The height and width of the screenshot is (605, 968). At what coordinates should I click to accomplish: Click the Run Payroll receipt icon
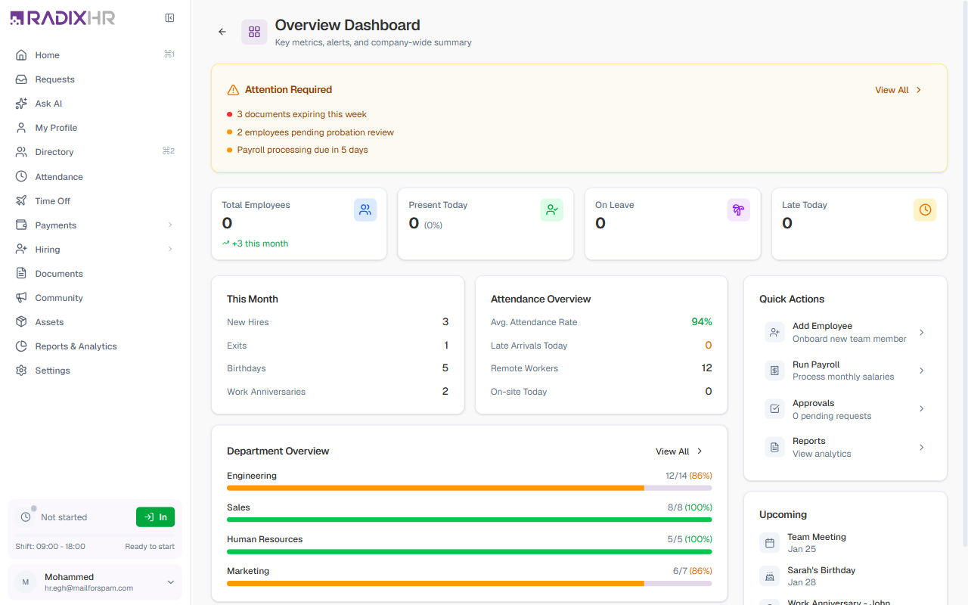click(774, 371)
